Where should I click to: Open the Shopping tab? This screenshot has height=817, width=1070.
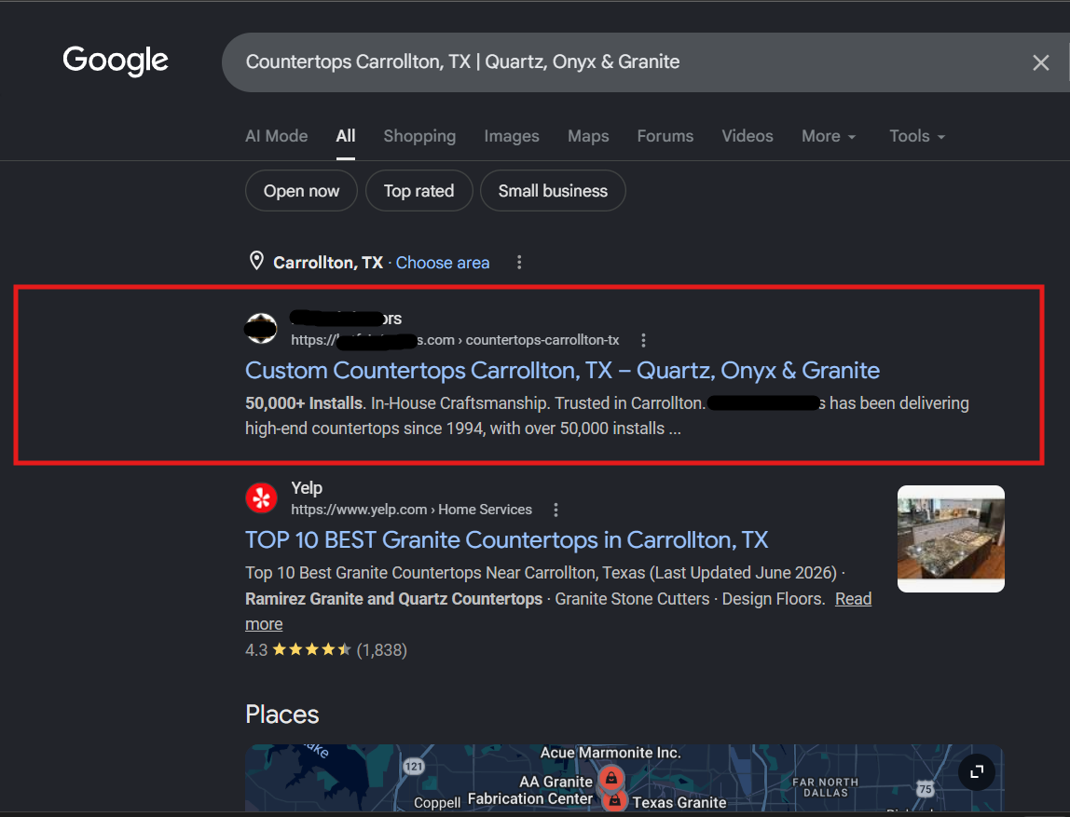419,136
